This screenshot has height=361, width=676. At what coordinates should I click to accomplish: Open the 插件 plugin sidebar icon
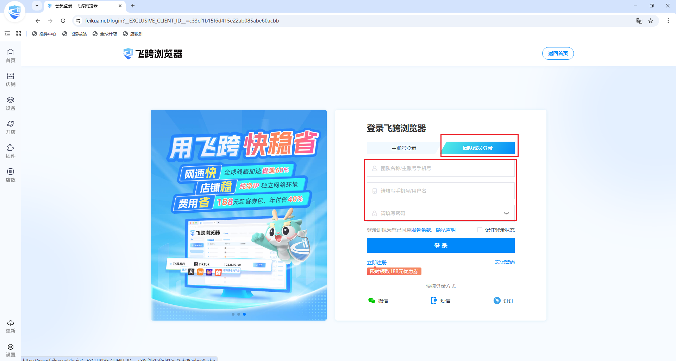pos(11,151)
